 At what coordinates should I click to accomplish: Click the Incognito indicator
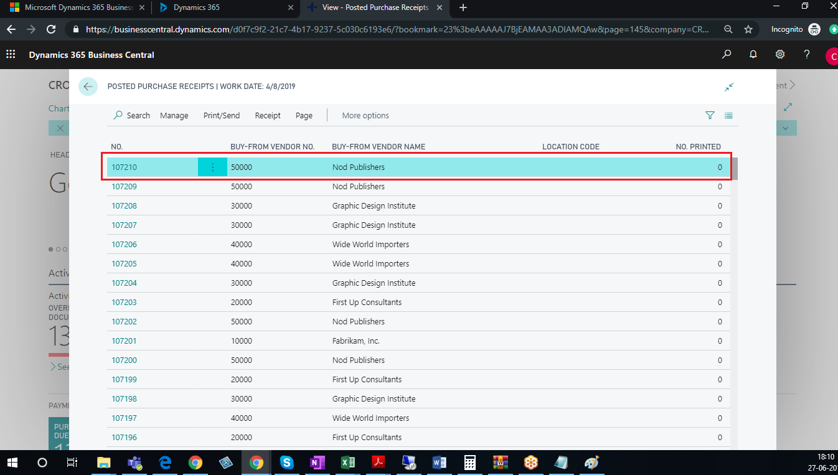[796, 29]
